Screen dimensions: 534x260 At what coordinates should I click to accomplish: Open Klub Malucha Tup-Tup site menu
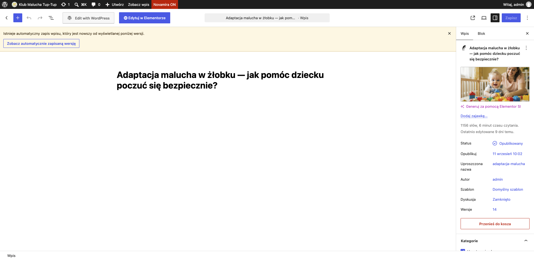tap(34, 4)
